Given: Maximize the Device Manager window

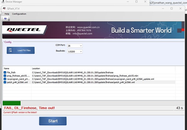Looking at the screenshot, I should click(136, 2).
